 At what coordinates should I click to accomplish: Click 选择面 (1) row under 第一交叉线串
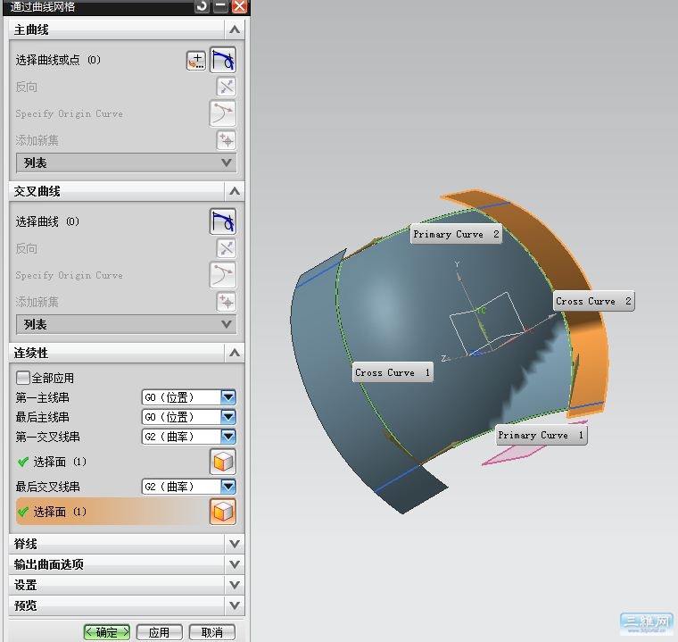tap(127, 462)
